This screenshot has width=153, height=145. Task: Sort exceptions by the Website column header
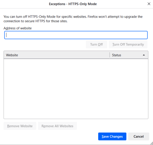click(57, 55)
